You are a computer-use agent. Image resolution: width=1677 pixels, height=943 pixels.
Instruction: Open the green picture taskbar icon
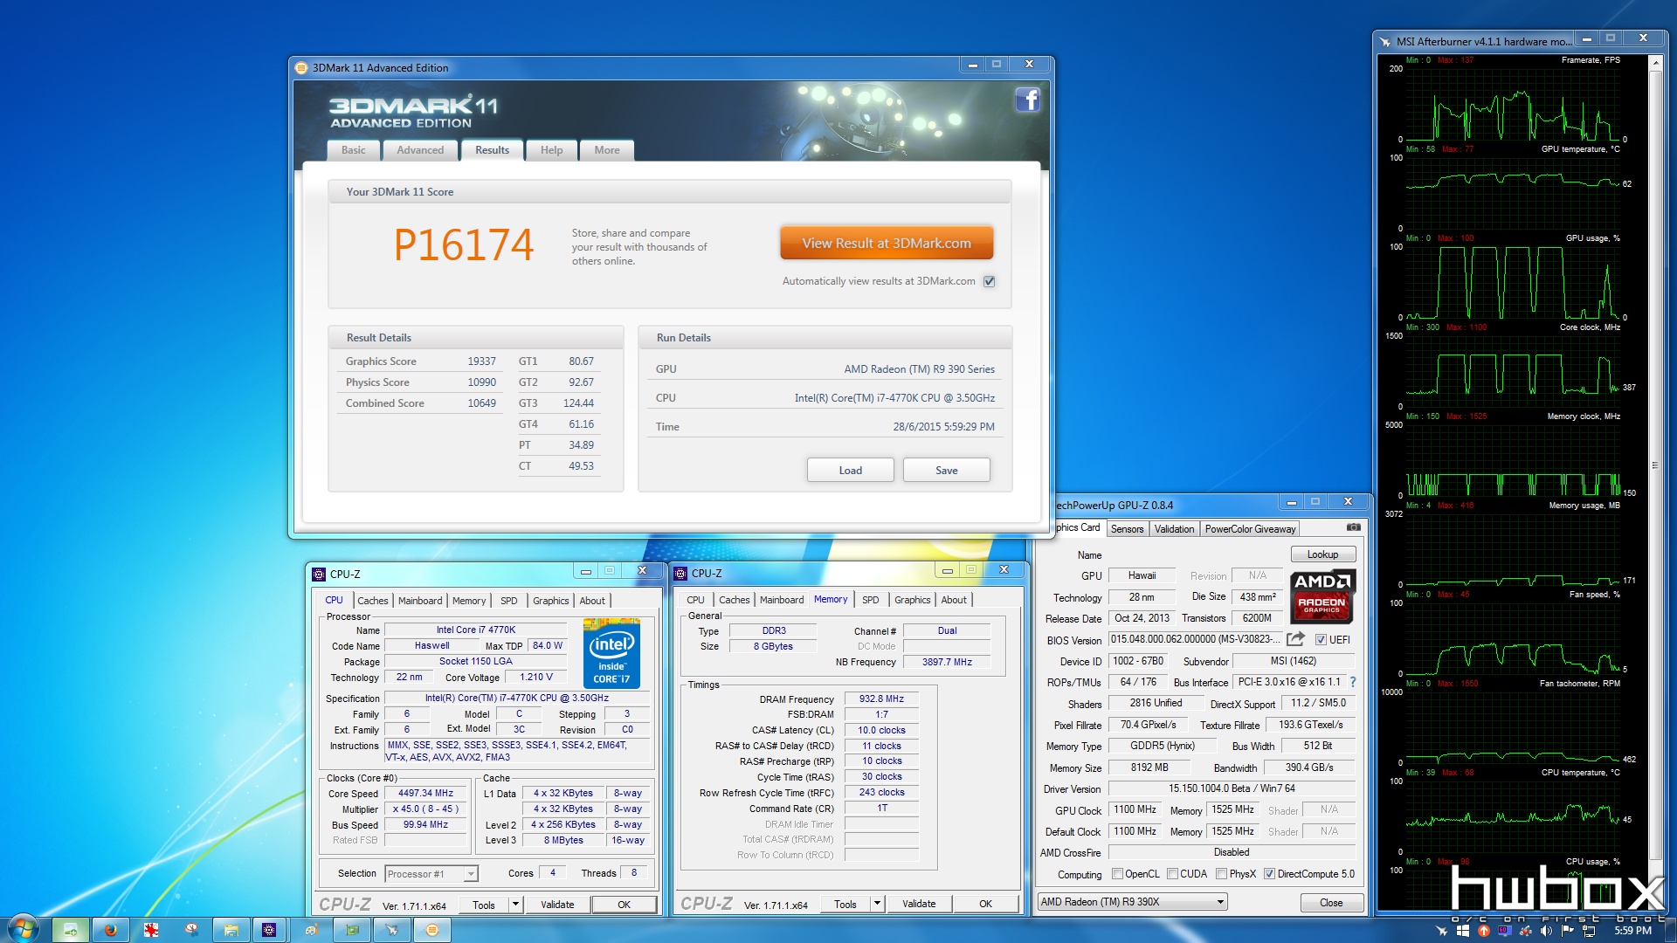(70, 930)
